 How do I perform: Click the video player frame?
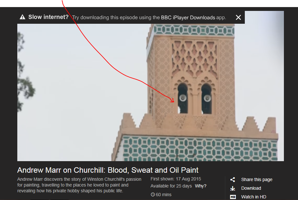151,86
